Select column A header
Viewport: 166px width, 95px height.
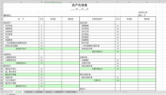point(21,2)
